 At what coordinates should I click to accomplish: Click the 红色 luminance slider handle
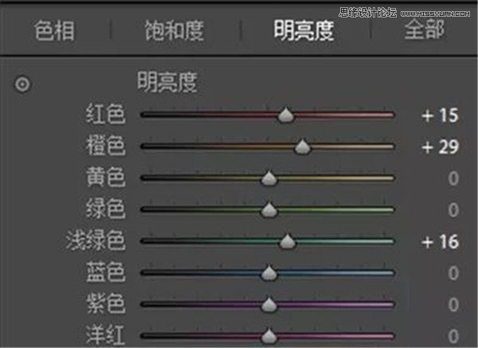[x=286, y=116]
